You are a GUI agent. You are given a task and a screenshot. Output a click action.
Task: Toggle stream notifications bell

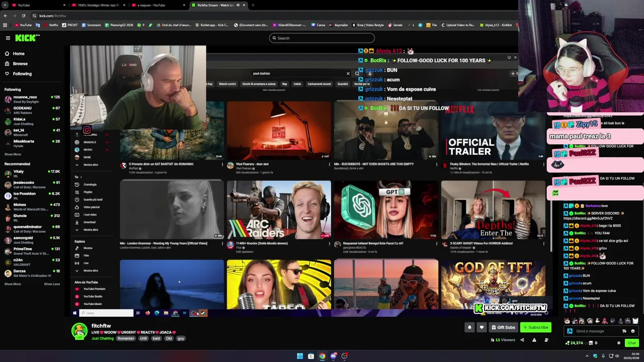[469, 327]
